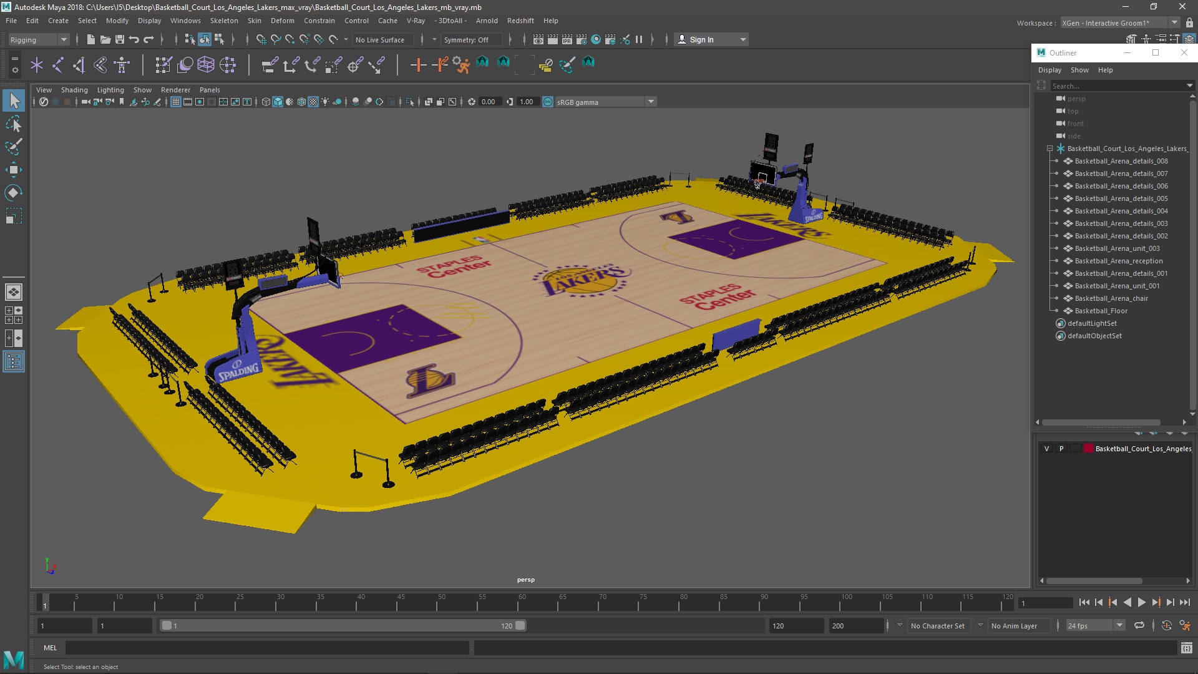Viewport: 1198px width, 674px height.
Task: Click the Snap to grids magnet icon
Action: [x=261, y=39]
